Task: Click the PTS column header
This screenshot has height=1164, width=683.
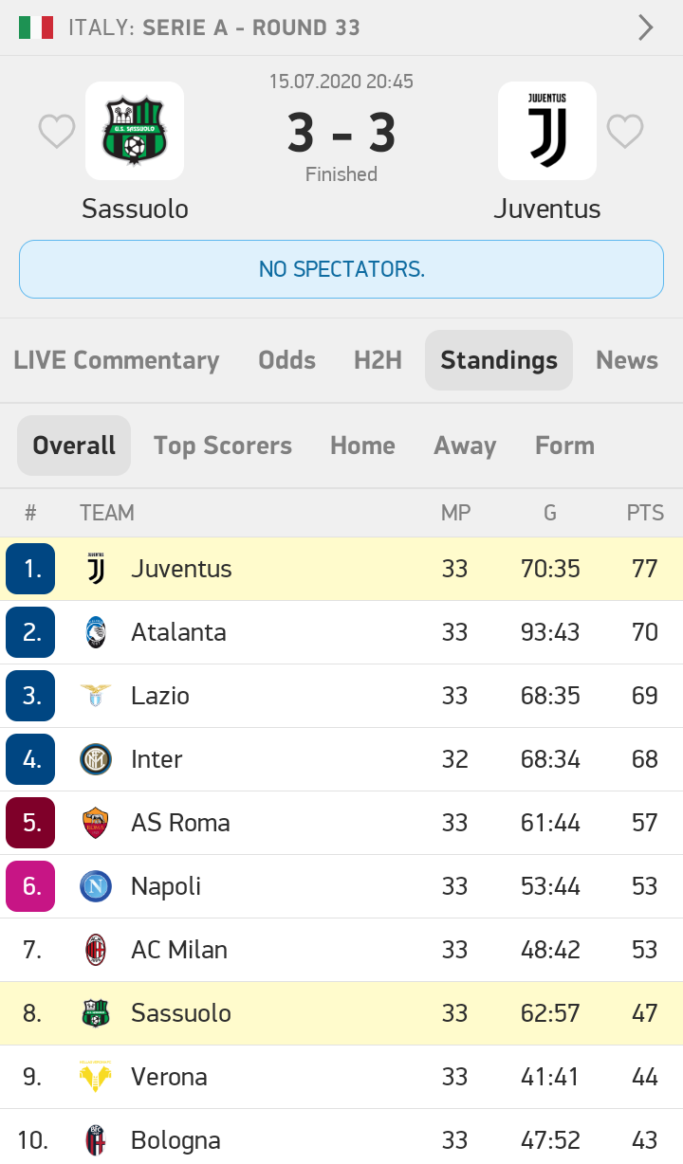Action: click(645, 513)
